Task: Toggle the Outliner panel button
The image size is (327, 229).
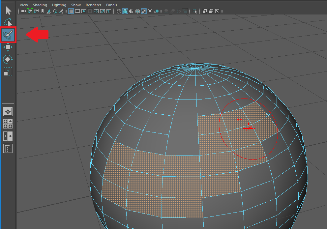Action: coord(8,148)
